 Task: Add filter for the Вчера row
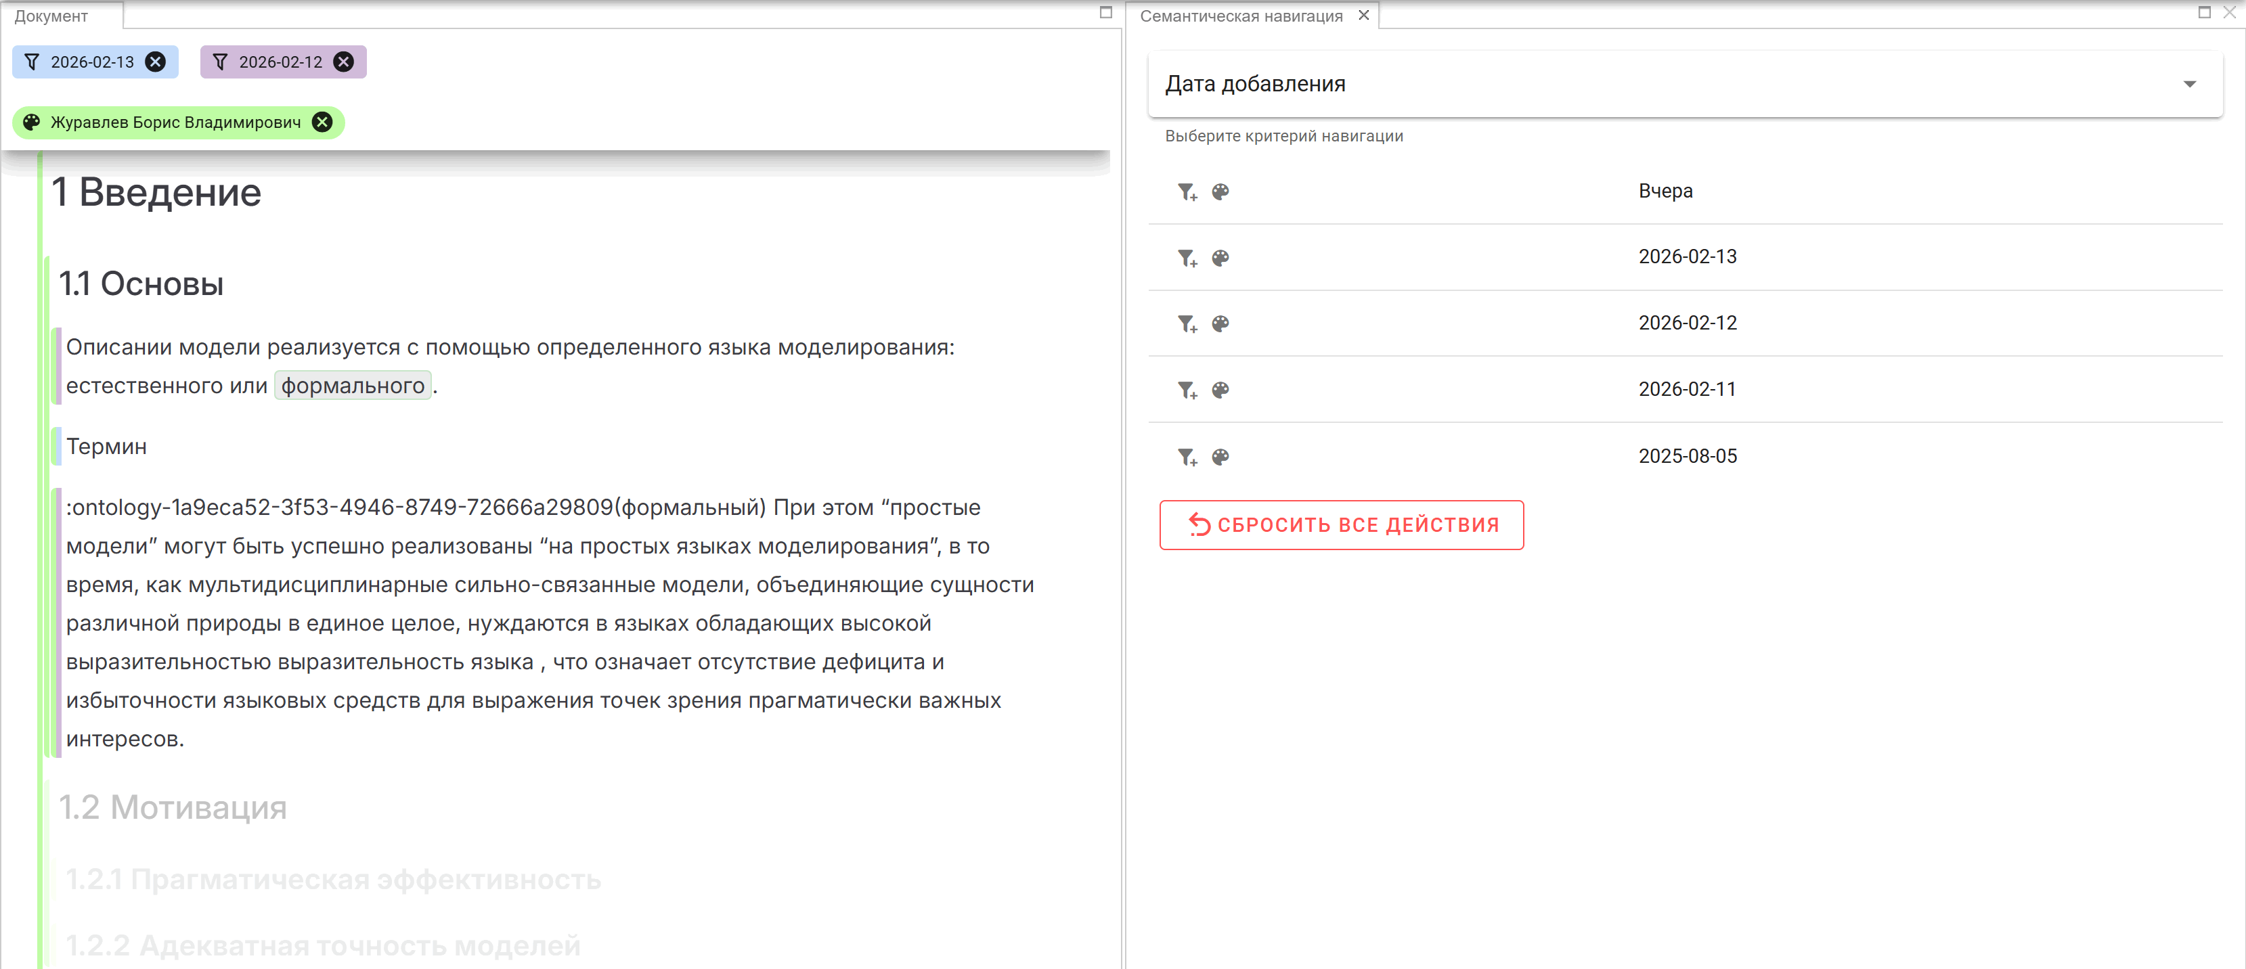click(x=1187, y=191)
